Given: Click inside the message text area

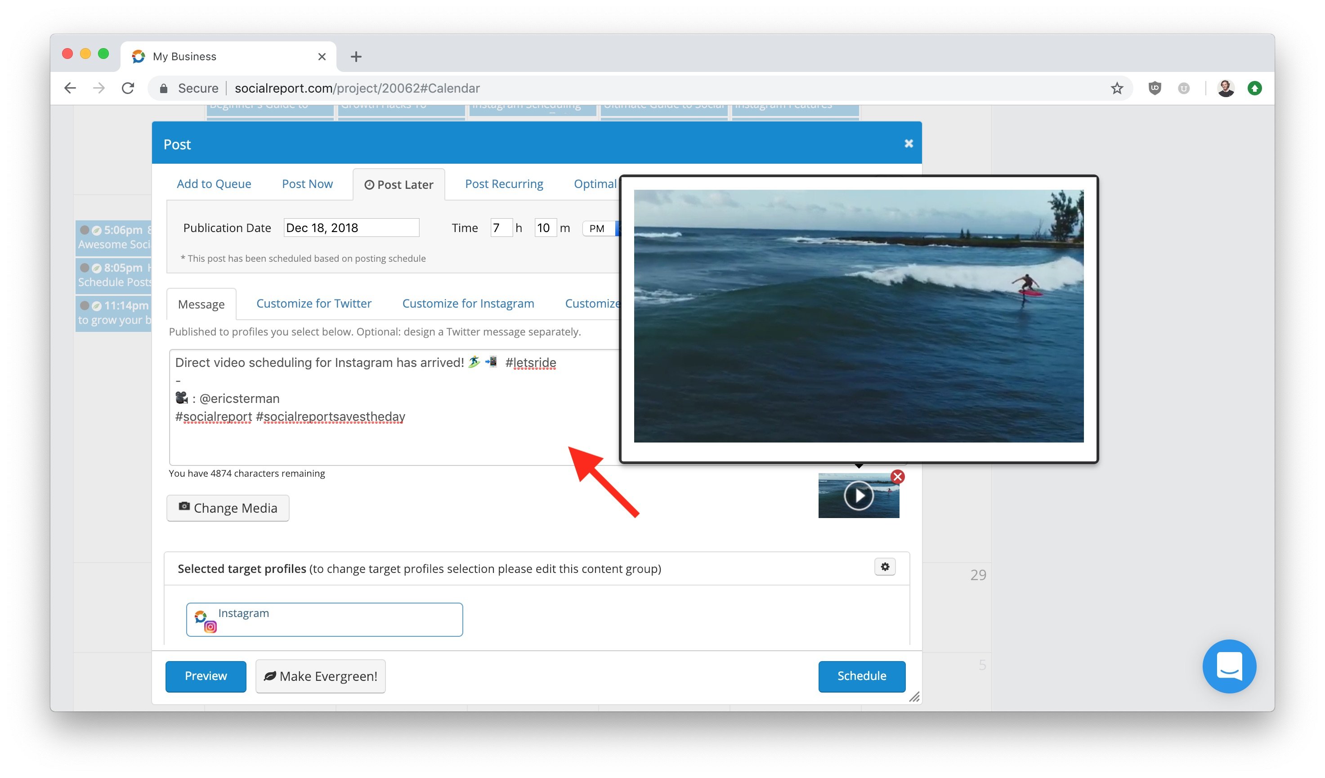Looking at the screenshot, I should point(394,407).
